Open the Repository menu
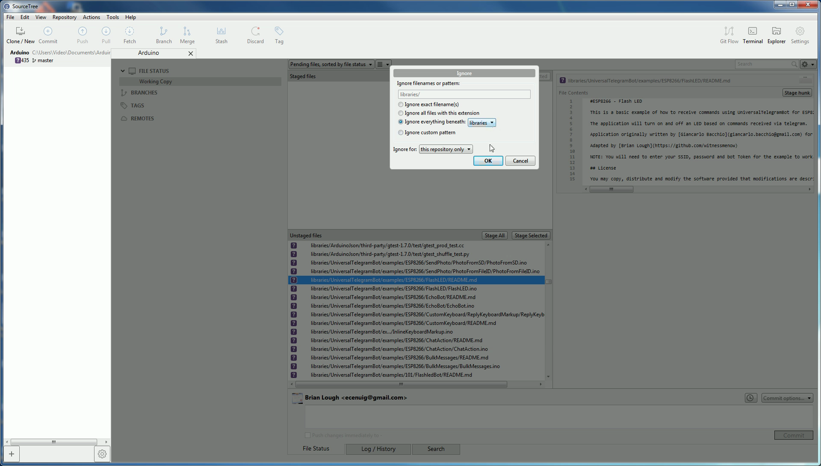Image resolution: width=821 pixels, height=466 pixels. (x=64, y=17)
